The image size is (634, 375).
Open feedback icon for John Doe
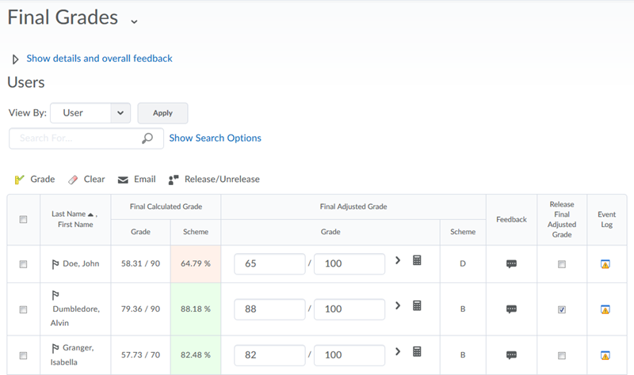point(511,264)
